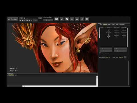The image size is (137, 103).
Task: Open the hierarchy tree icon in toolbar
Action: [x=72, y=19]
